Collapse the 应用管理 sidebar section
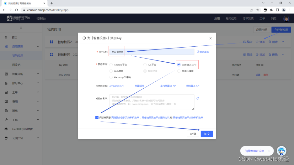Viewport: 294px width, 165px height. click(x=21, y=47)
